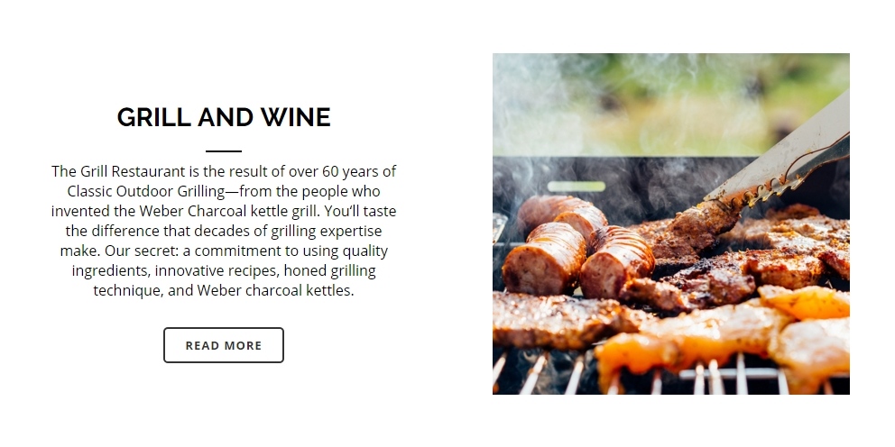Select the GRILL AND WINE heading
The height and width of the screenshot is (447, 895).
[224, 117]
